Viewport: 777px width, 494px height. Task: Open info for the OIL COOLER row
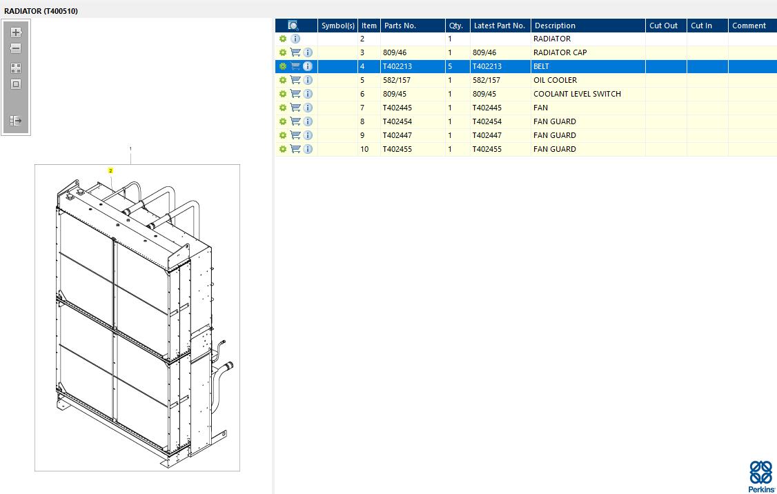coord(308,80)
